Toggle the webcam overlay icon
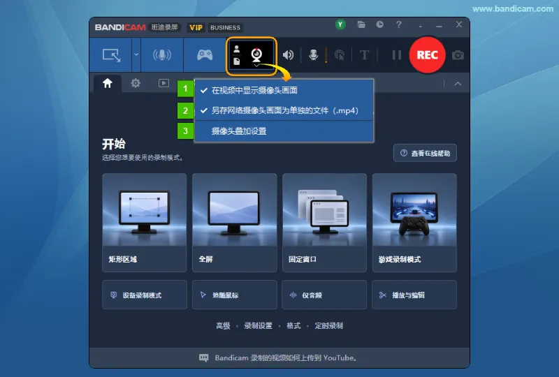This screenshot has height=377, width=559. [256, 54]
